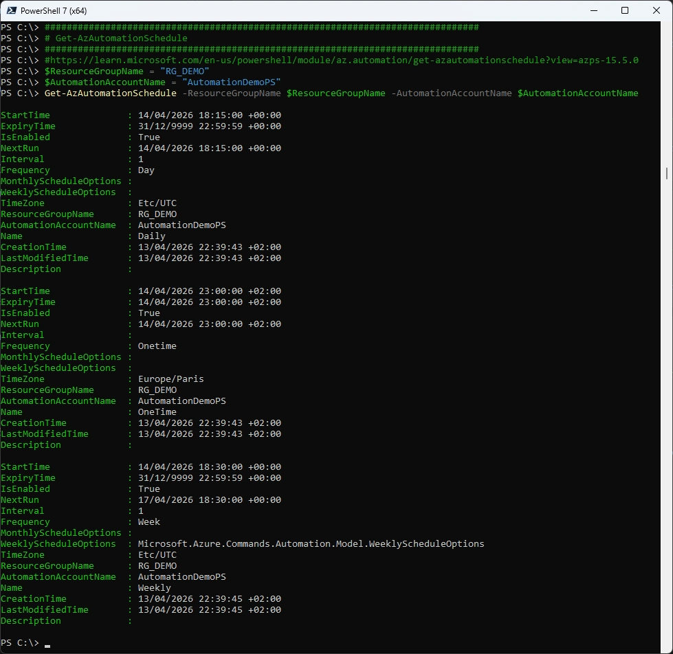Click the NextRun value 17/04/2026 18:30:00
Screen dimensions: 673x654
pyautogui.click(x=209, y=500)
